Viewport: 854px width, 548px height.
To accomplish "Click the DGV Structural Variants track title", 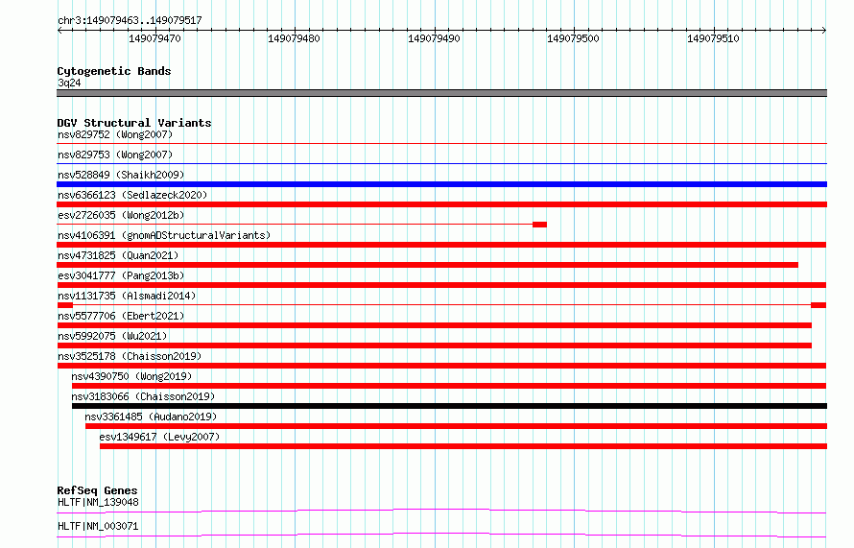I will (134, 123).
